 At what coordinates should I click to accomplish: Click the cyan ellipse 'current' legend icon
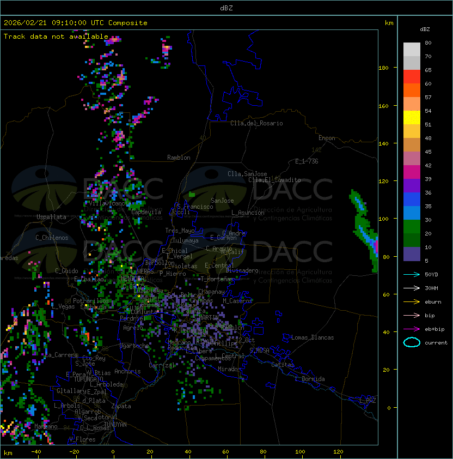tap(412, 342)
